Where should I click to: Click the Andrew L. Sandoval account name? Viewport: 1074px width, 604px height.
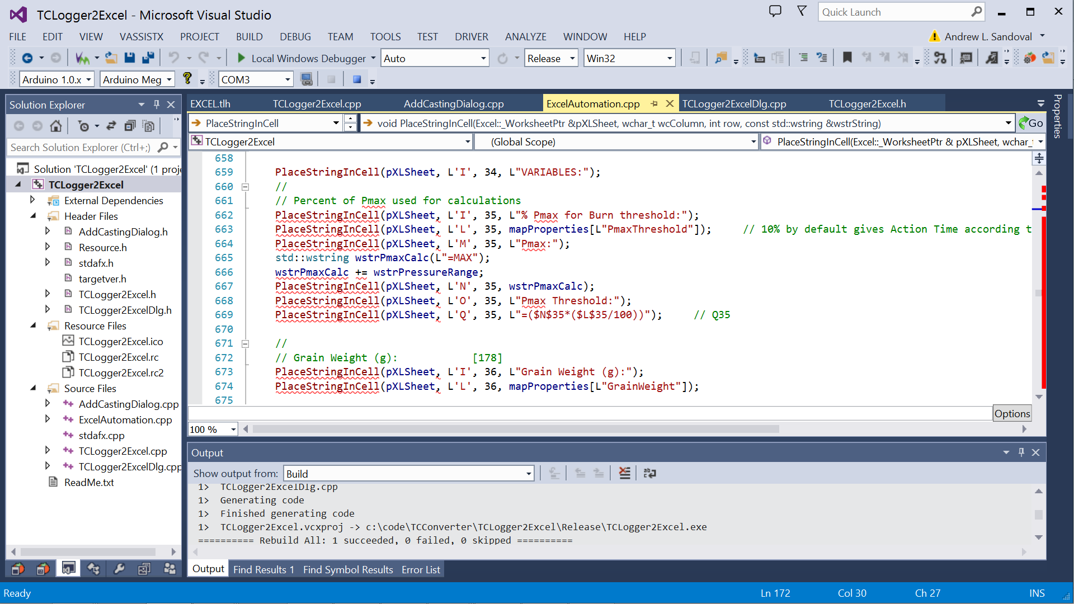[988, 36]
